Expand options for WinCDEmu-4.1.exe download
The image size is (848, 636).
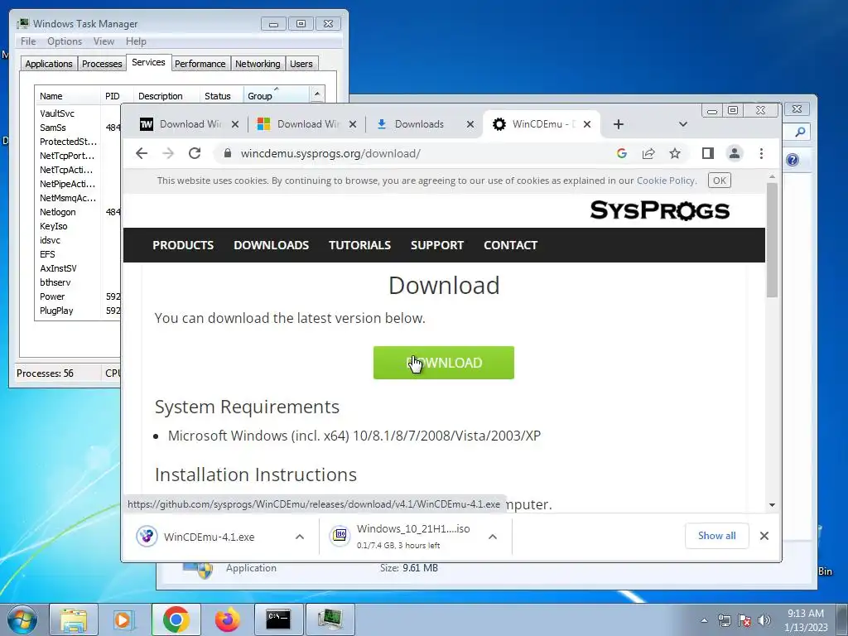coord(300,537)
